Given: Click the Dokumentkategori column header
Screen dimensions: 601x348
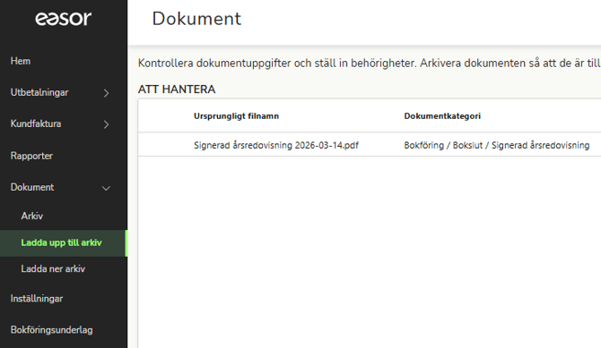Looking at the screenshot, I should 442,116.
